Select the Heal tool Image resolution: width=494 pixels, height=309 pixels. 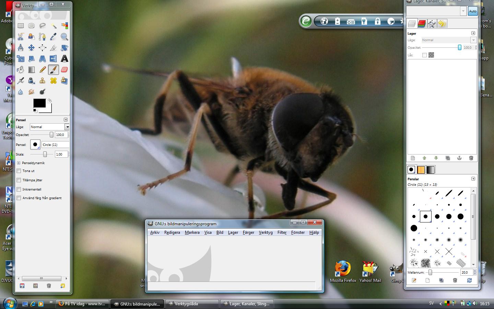[x=53, y=81]
